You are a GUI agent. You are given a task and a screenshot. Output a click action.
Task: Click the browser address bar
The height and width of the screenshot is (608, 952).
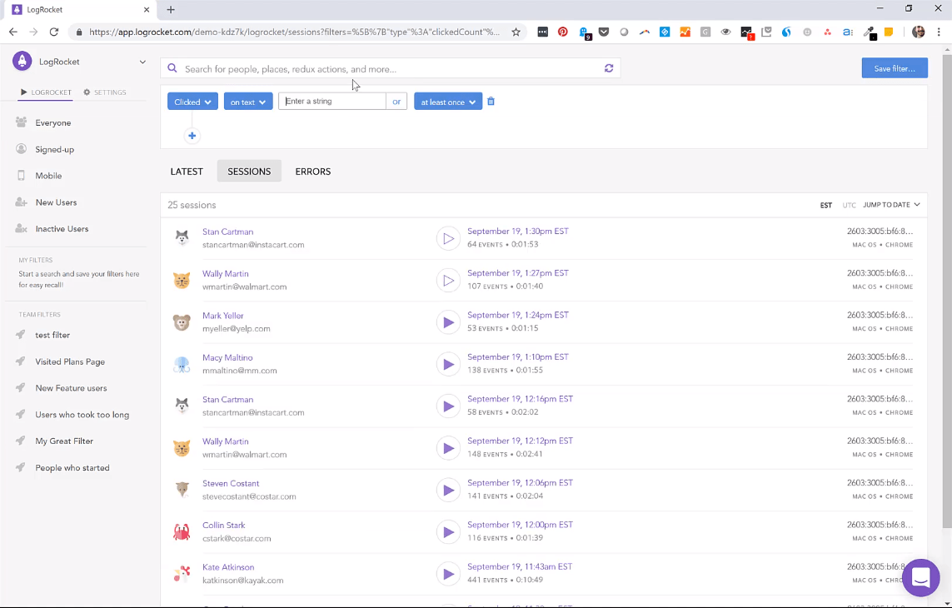294,32
